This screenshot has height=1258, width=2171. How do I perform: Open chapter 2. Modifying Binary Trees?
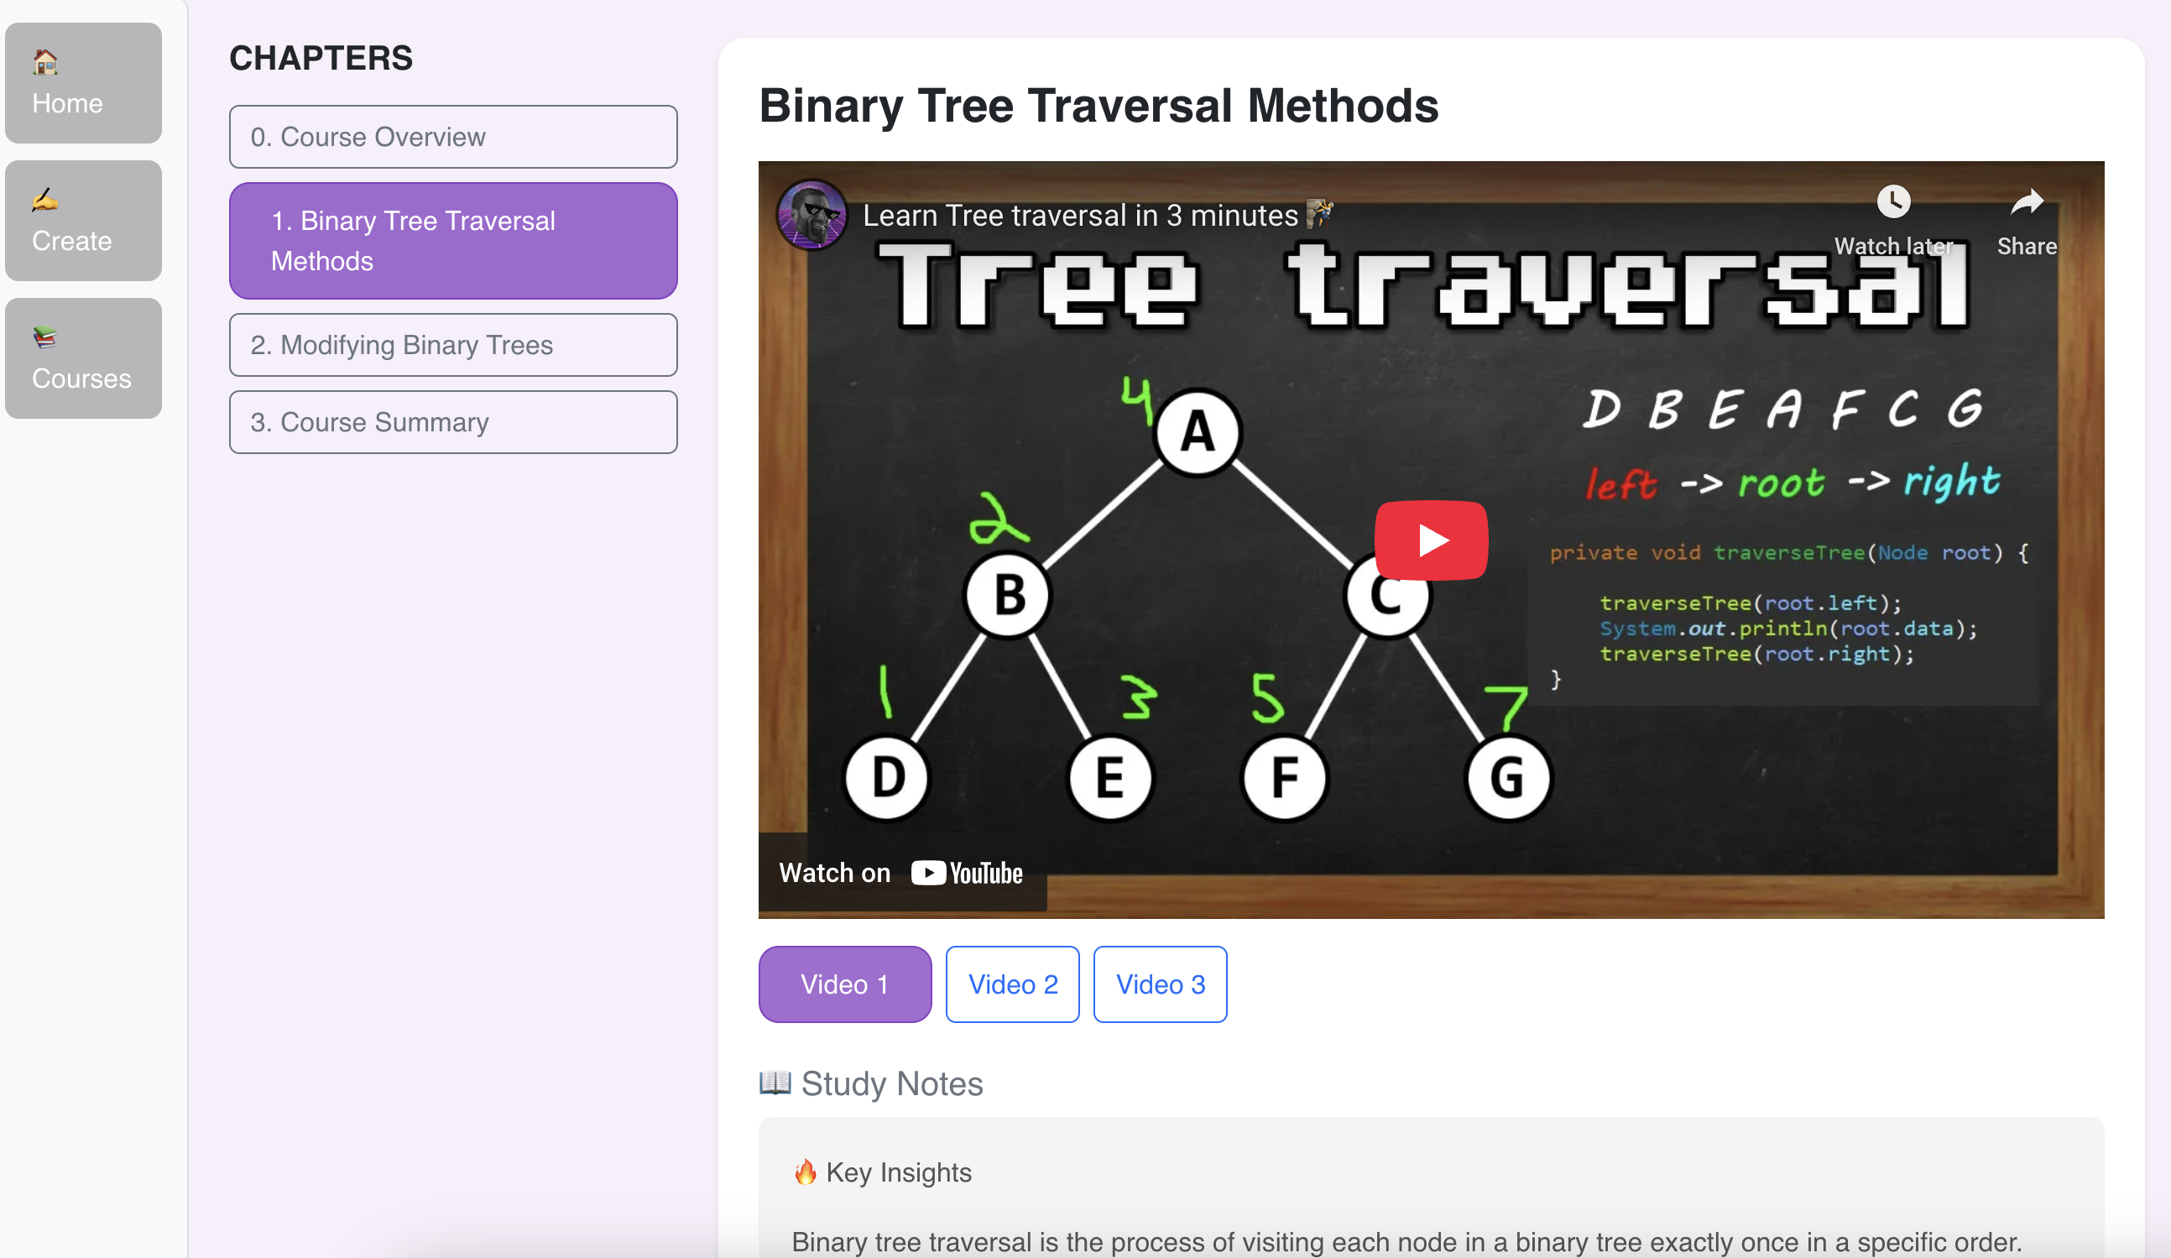click(453, 345)
